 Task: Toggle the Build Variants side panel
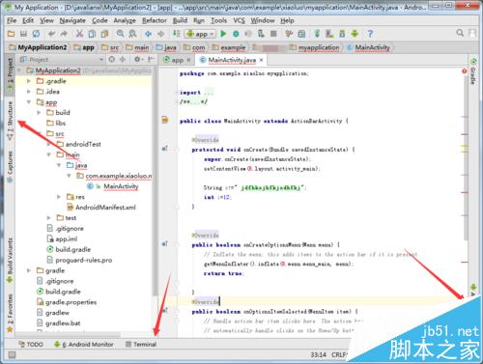click(11, 261)
